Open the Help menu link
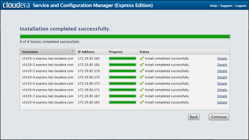 pyautogui.click(x=213, y=6)
